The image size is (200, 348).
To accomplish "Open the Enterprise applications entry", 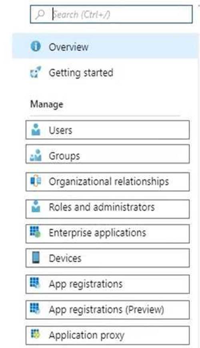I will click(x=108, y=234).
